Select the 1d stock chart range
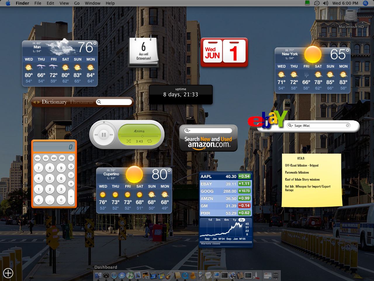Screen dimensions: 374x281 coord(210,220)
